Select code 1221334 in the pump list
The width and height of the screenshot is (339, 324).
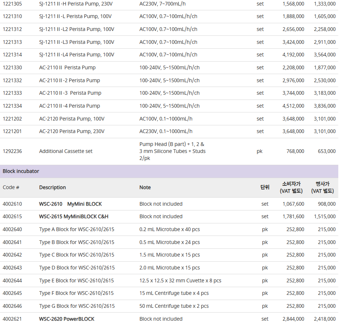click(12, 106)
